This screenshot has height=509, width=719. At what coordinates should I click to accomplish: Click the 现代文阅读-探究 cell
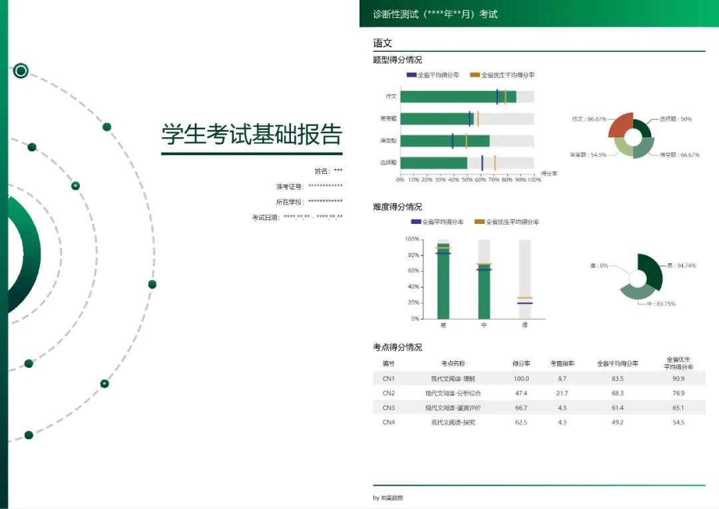click(453, 422)
